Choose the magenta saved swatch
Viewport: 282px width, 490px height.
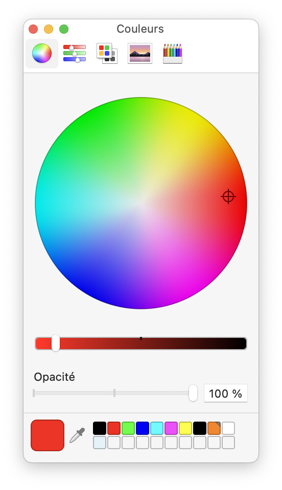(x=171, y=428)
